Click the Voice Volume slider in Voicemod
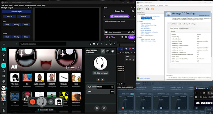The width and height of the screenshot is (213, 114). 100,87
